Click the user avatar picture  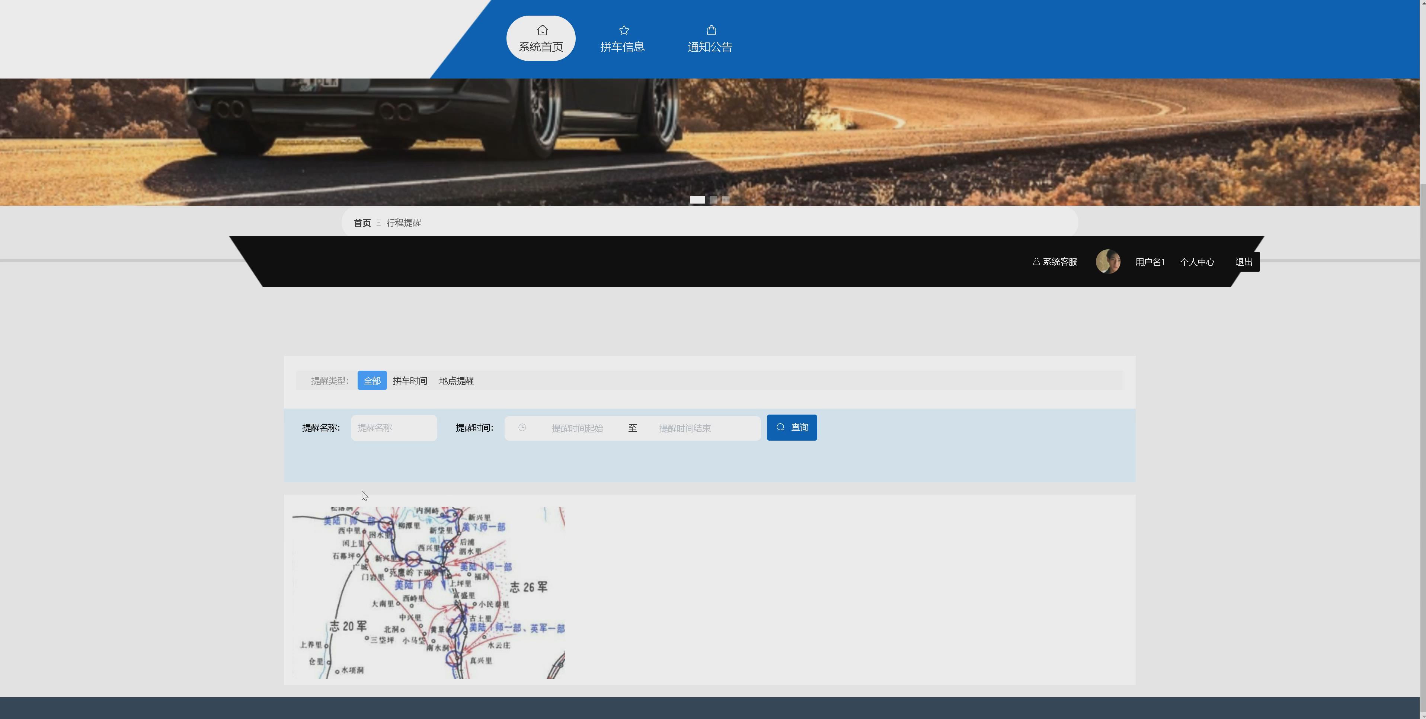pos(1108,262)
